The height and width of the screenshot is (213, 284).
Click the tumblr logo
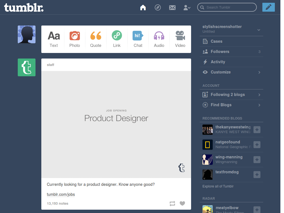tap(24, 7)
